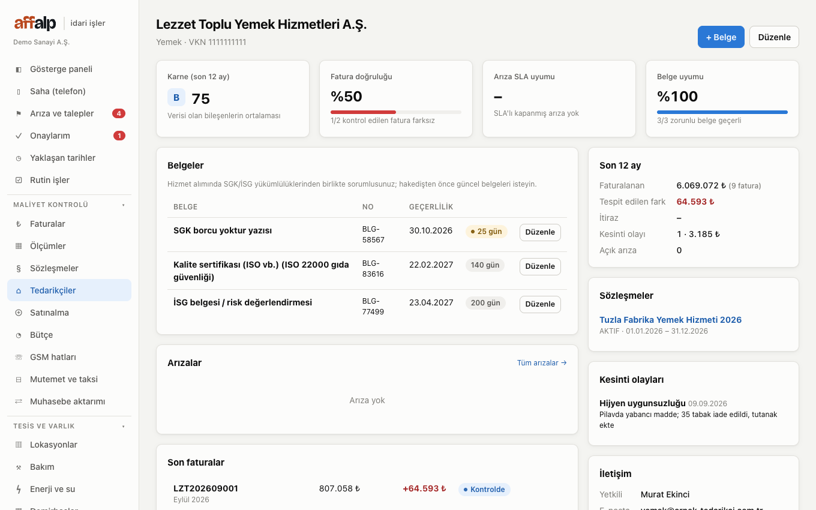This screenshot has height=510, width=816.
Task: Collapse the TESİS VE VARLIK section arrow
Action: click(124, 426)
